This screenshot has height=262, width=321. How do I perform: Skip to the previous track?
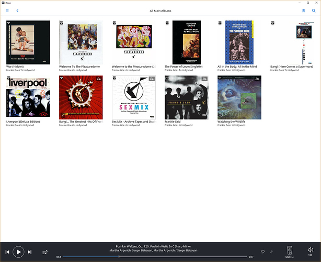(7, 252)
